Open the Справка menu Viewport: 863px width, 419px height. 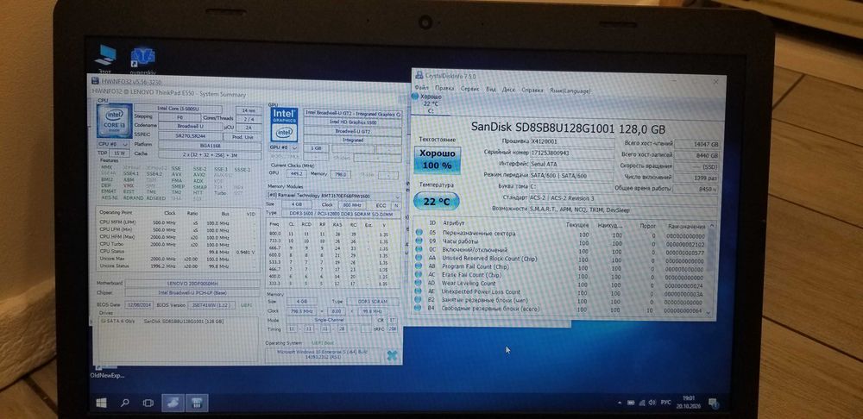532,90
